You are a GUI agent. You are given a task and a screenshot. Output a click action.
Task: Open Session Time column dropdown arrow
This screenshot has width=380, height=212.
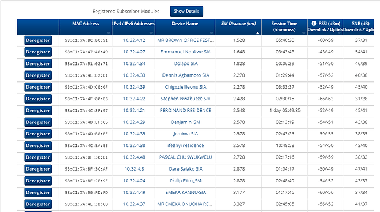point(303,32)
